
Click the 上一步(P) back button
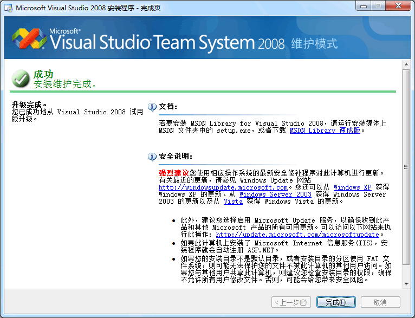pyautogui.click(x=291, y=302)
